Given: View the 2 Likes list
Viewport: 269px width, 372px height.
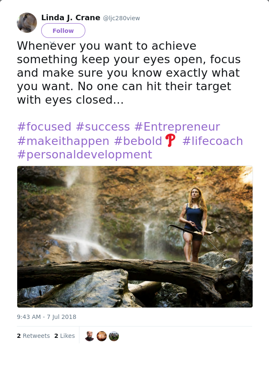Looking at the screenshot, I should coord(65,336).
